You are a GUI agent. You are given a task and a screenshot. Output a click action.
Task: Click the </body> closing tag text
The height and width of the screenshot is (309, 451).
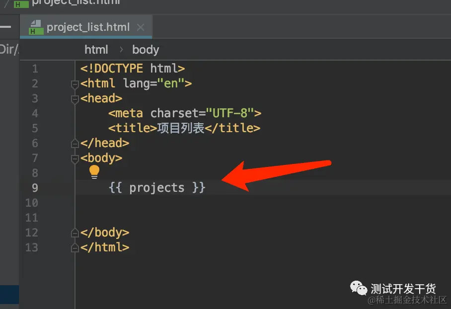point(105,232)
